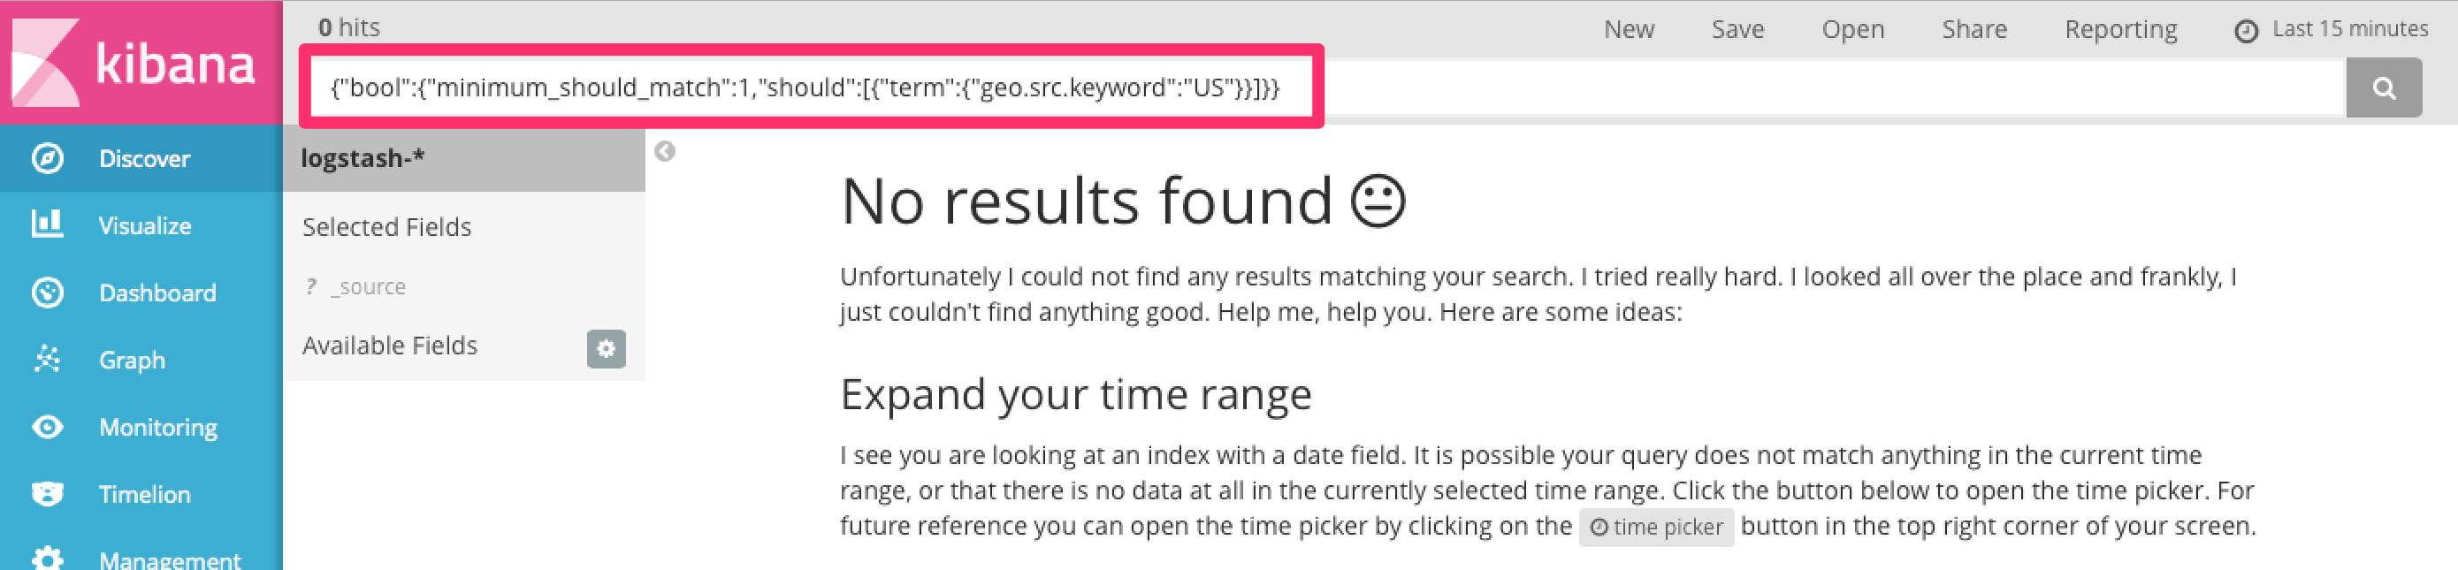This screenshot has height=570, width=2458.
Task: Focus the query search bar
Action: [1813, 87]
